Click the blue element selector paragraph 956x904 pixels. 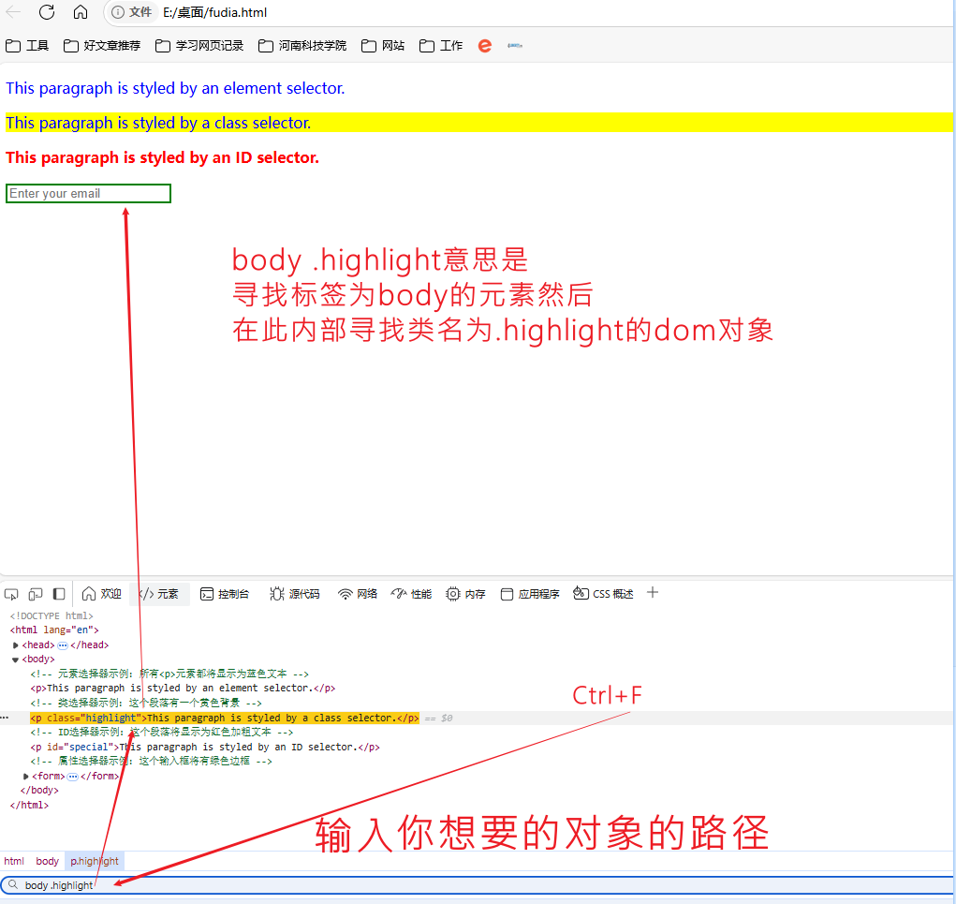[175, 88]
